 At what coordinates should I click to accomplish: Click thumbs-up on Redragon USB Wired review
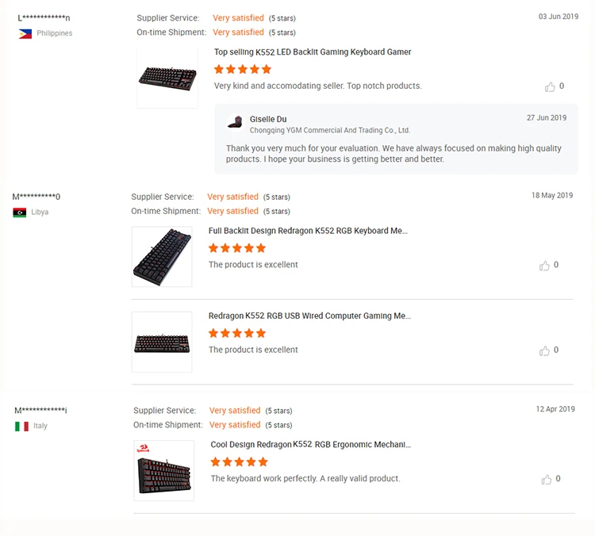coord(544,350)
